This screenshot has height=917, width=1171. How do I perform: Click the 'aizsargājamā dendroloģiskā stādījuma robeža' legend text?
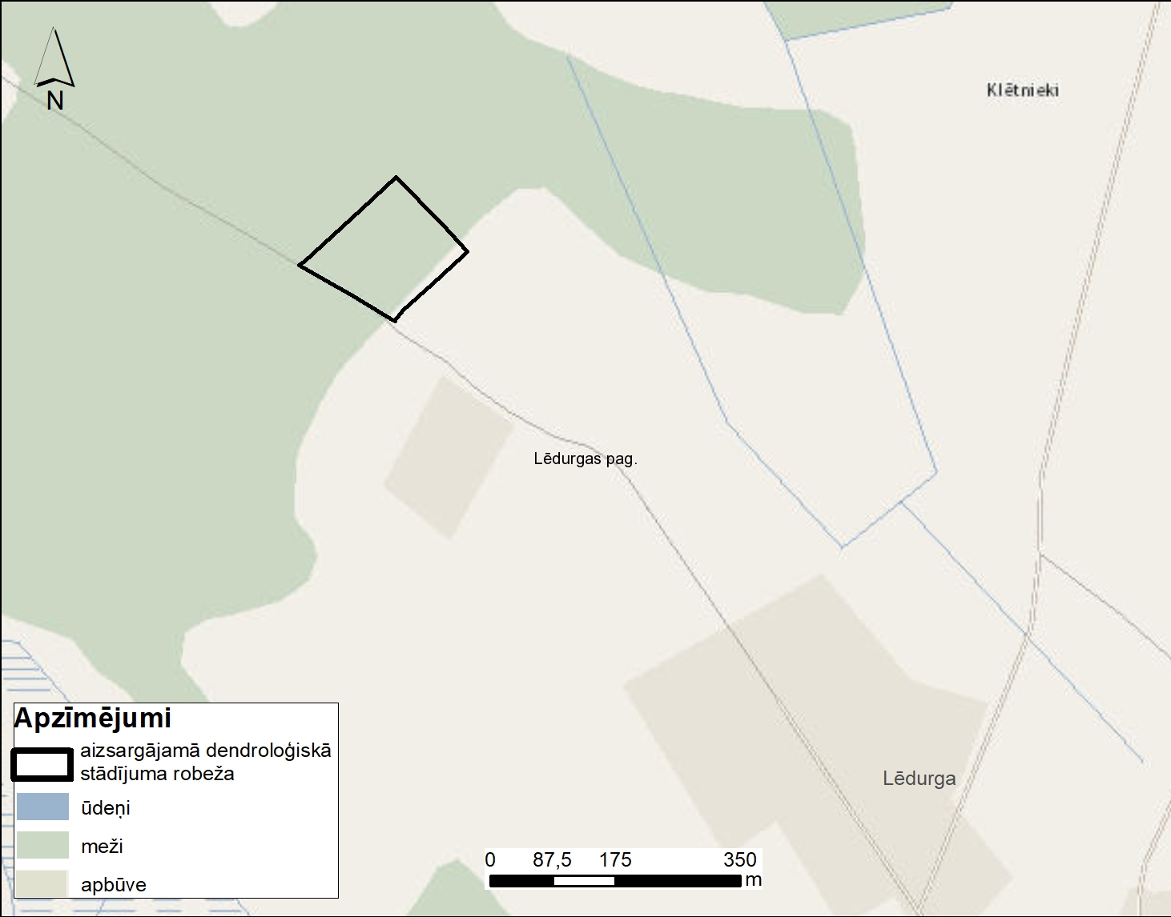[205, 762]
